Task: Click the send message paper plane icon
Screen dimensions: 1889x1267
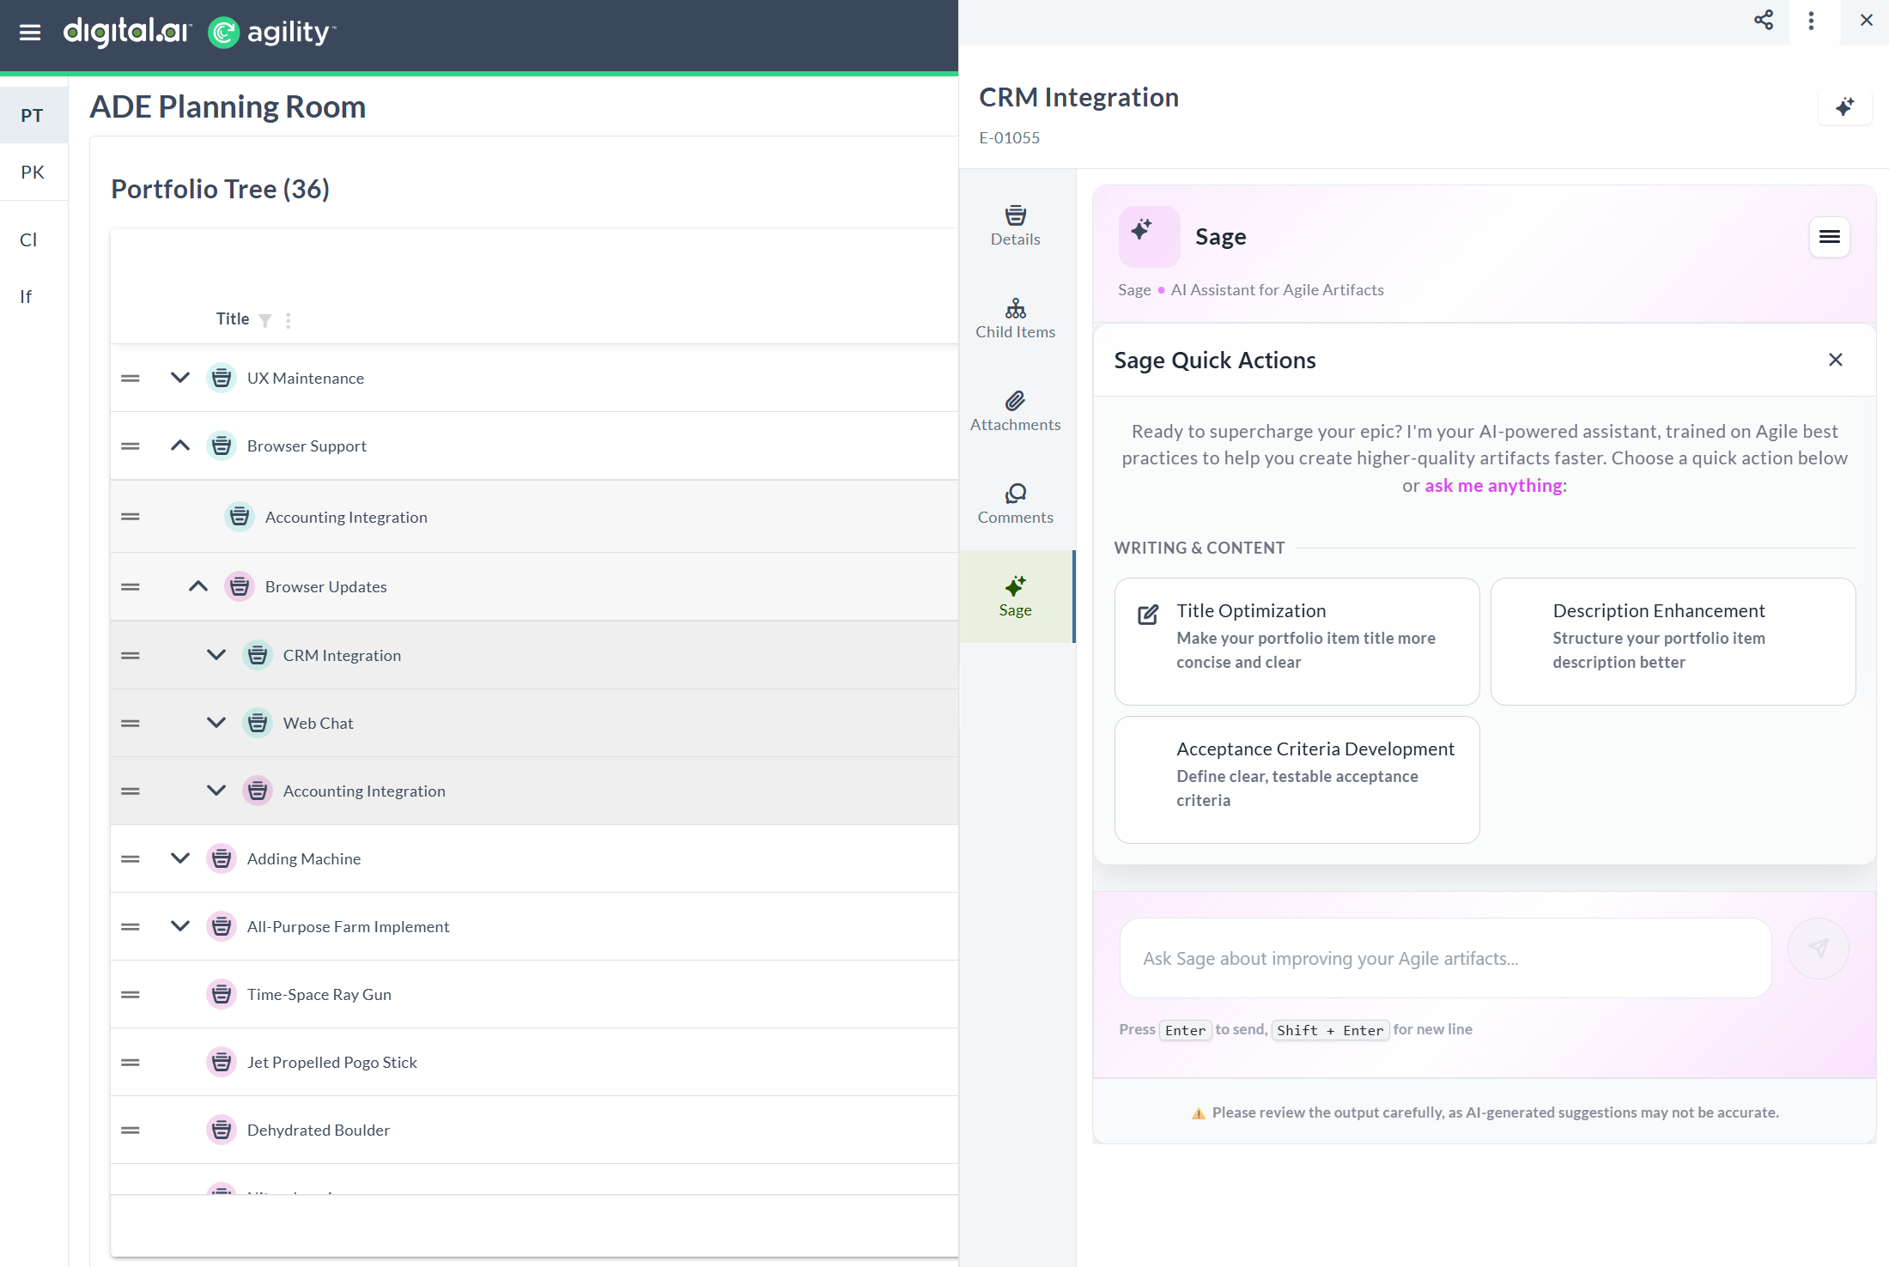Action: coord(1818,949)
